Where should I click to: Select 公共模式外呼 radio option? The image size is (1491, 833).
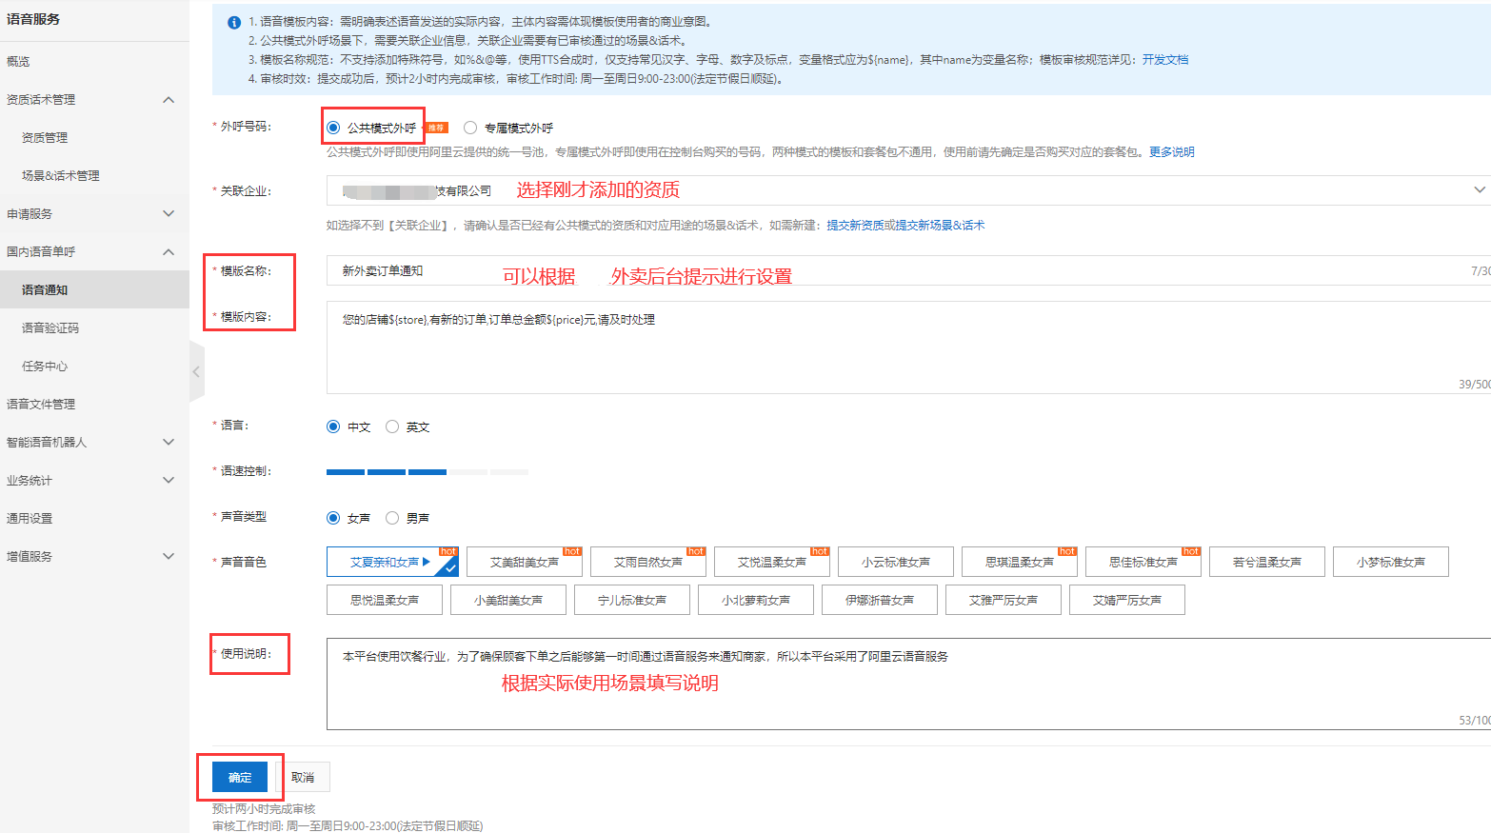pos(333,128)
